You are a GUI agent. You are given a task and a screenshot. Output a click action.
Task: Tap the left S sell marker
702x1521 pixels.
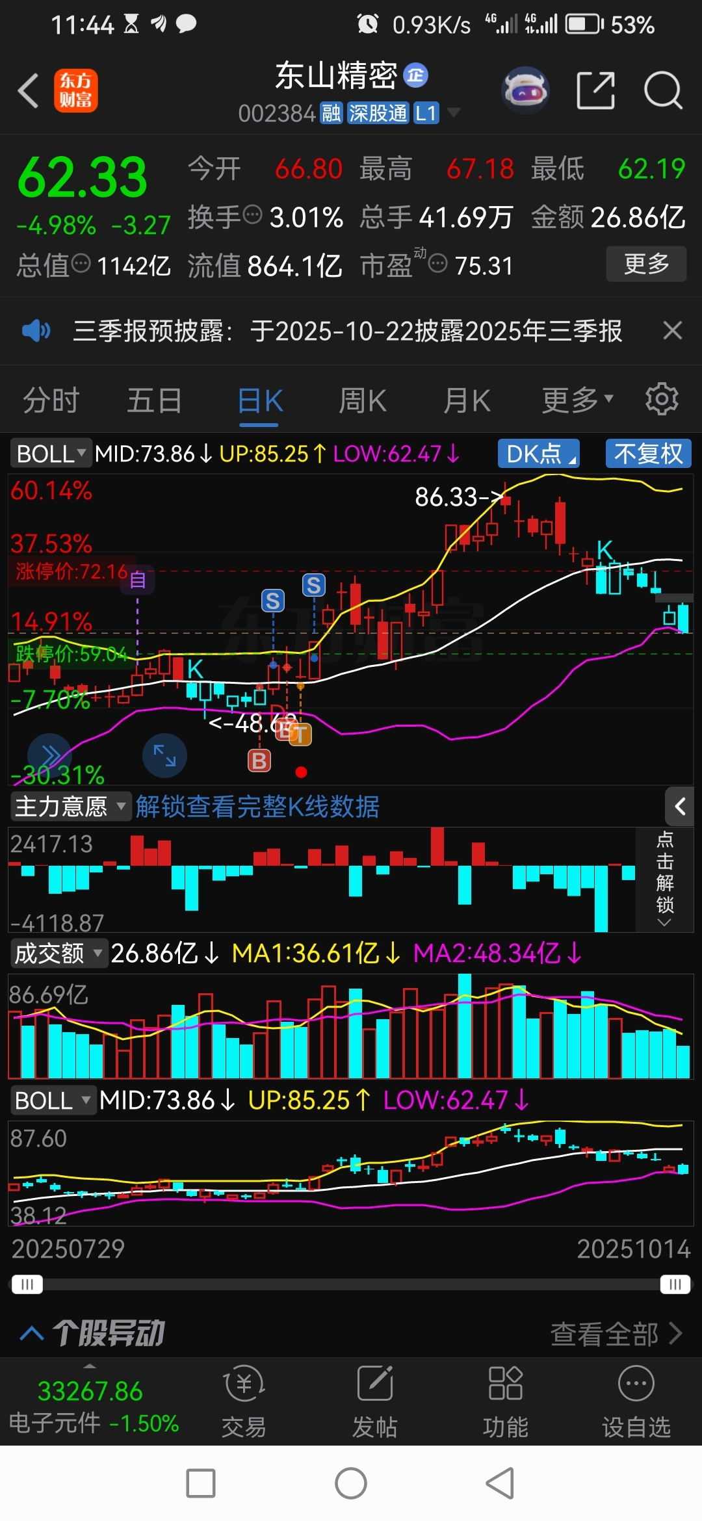click(x=273, y=601)
